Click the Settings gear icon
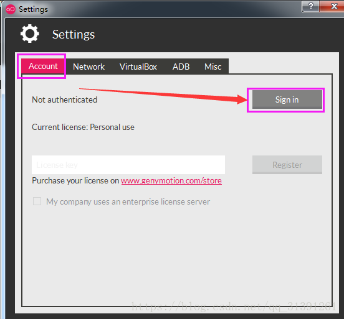The image size is (344, 319). (30, 34)
